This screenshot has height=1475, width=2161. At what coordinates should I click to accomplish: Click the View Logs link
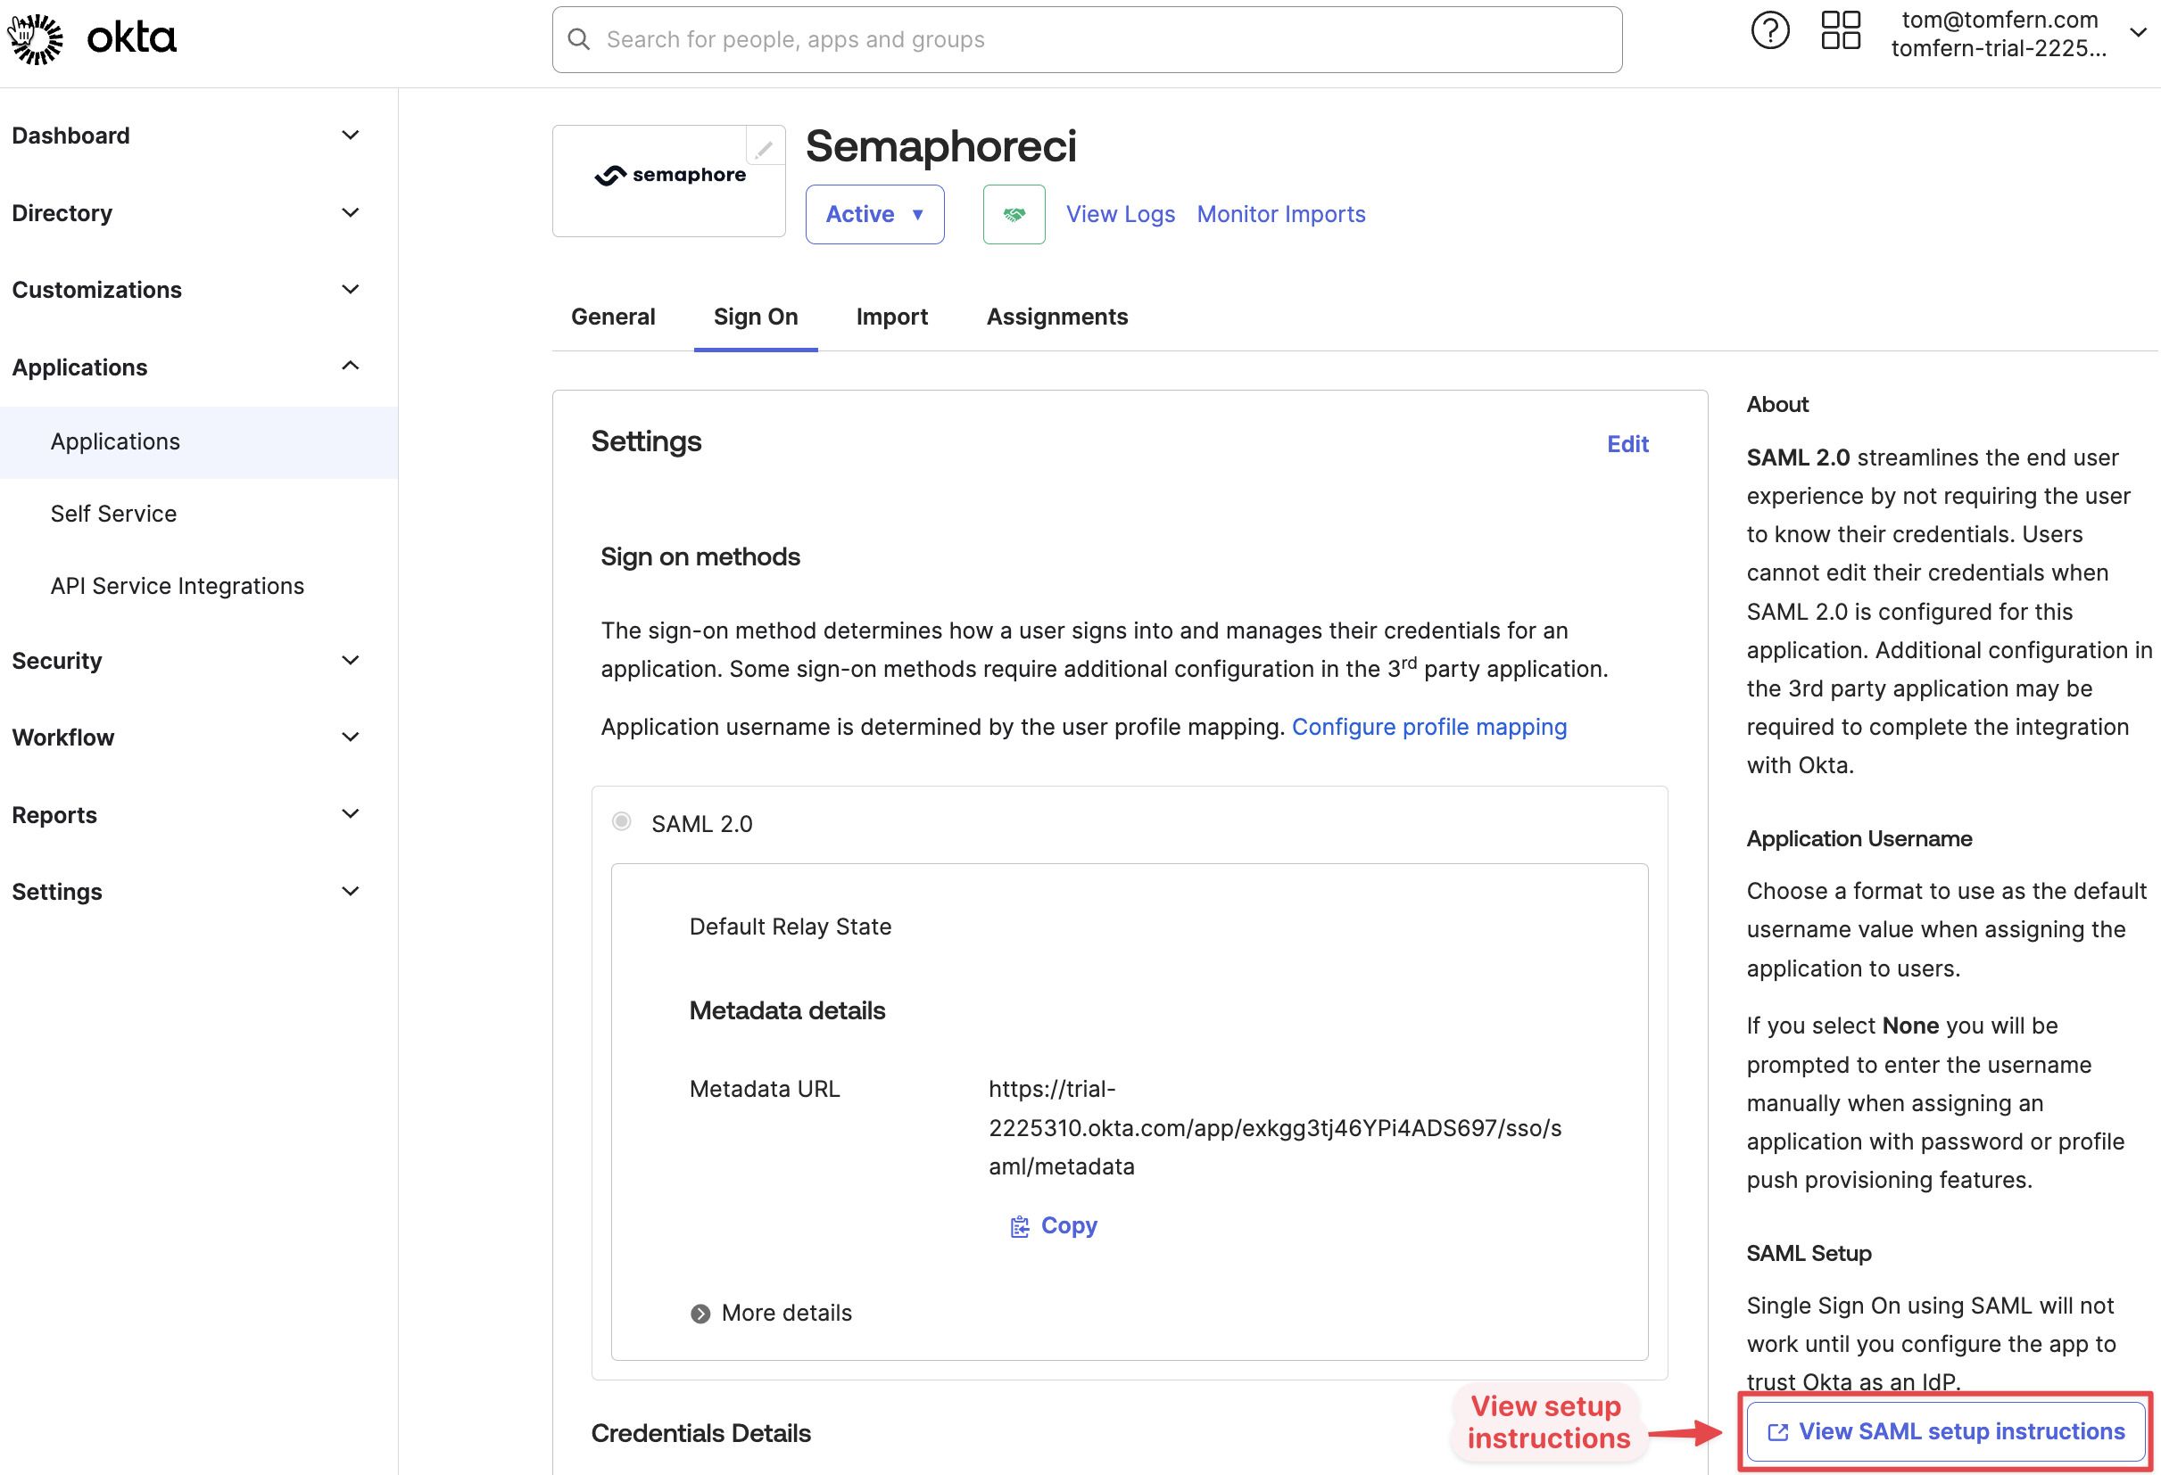pos(1121,215)
